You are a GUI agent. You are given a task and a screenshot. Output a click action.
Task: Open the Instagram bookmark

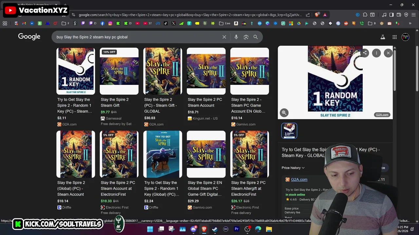click(x=110, y=23)
